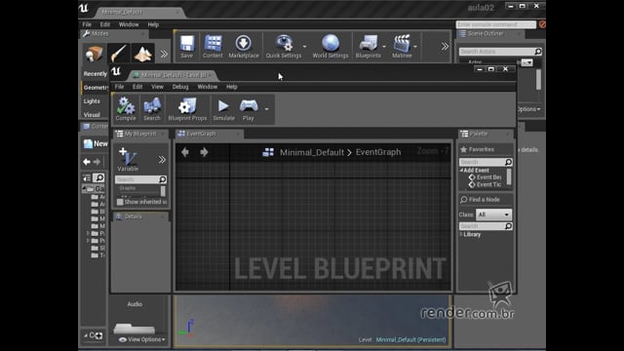Screen dimensions: 624x351
Task: Click the Save icon in main toolbar
Action: click(x=186, y=43)
